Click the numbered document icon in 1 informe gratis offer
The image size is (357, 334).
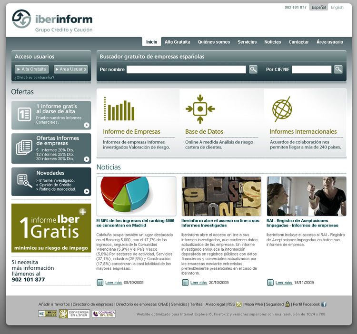(24, 115)
